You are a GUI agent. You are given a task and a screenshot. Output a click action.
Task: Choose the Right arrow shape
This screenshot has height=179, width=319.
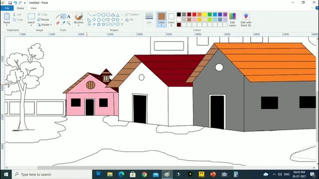[x=108, y=20]
